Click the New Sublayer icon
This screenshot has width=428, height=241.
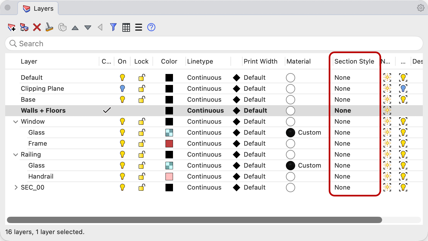[24, 27]
